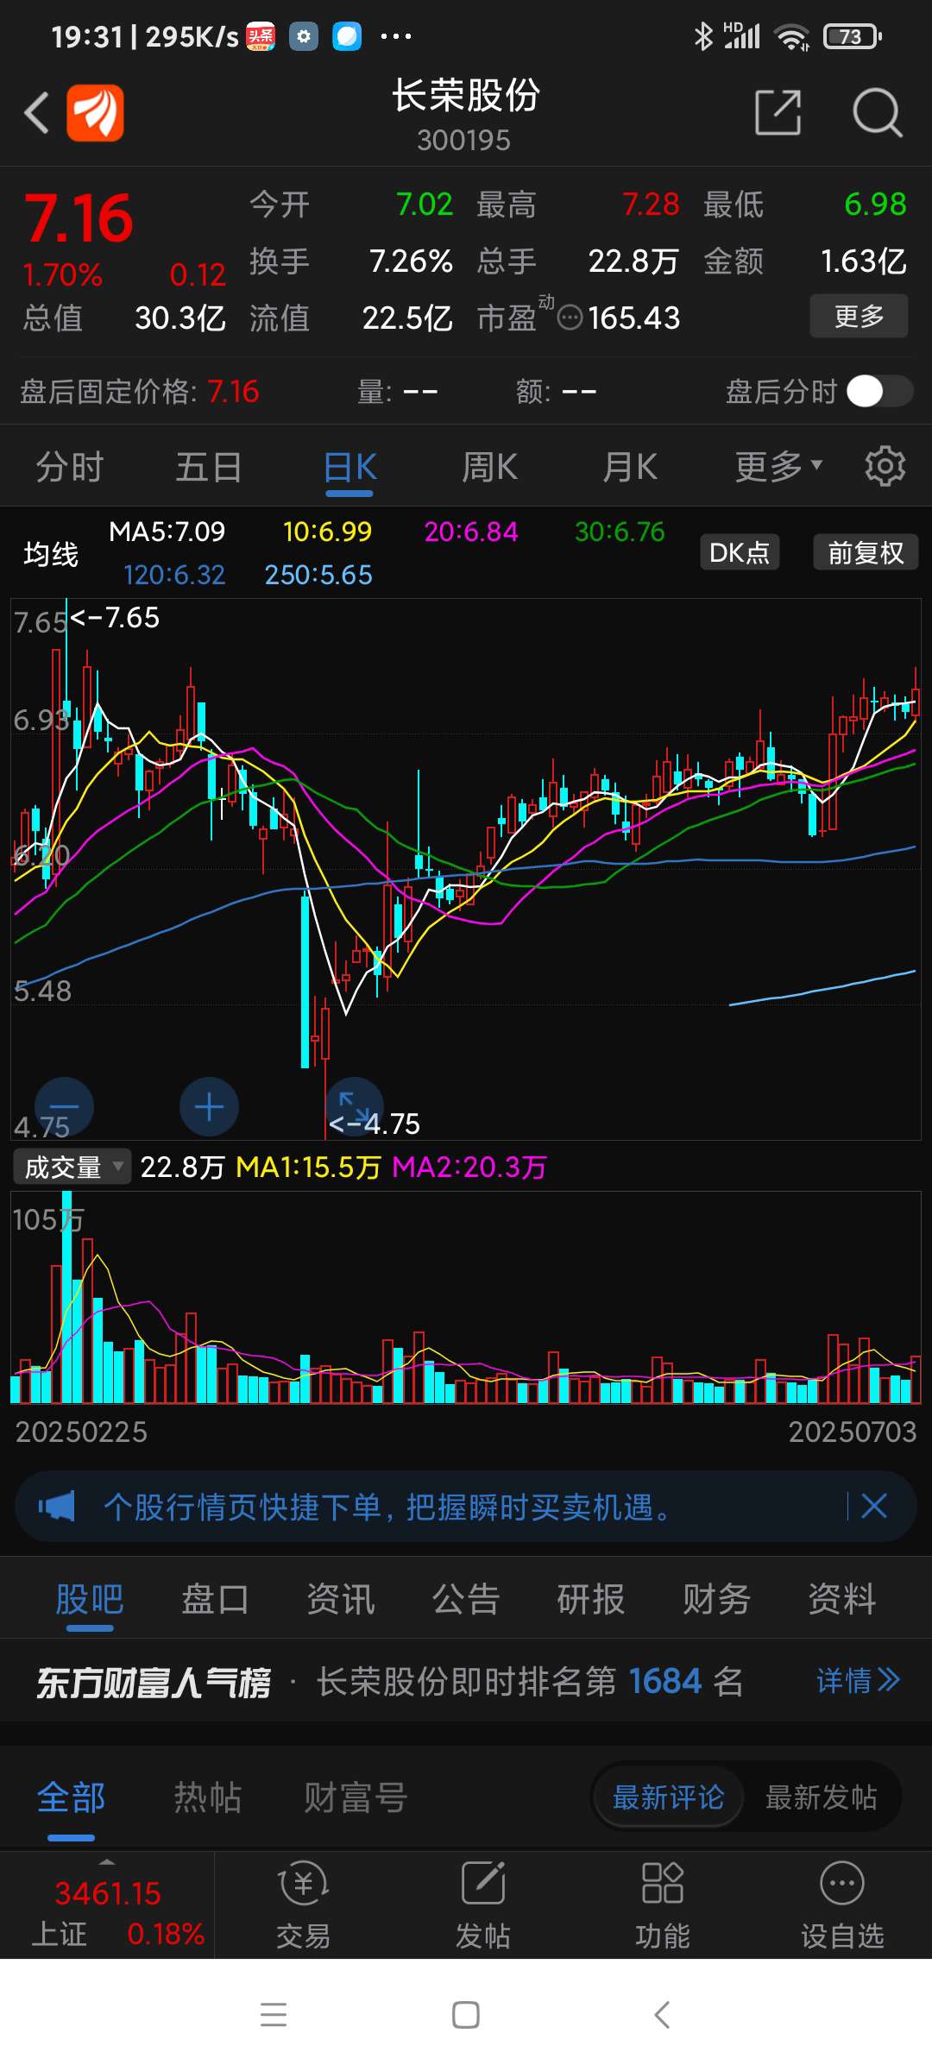Tap 换手 7.26% value
This screenshot has height=2071, width=932.
tap(411, 261)
